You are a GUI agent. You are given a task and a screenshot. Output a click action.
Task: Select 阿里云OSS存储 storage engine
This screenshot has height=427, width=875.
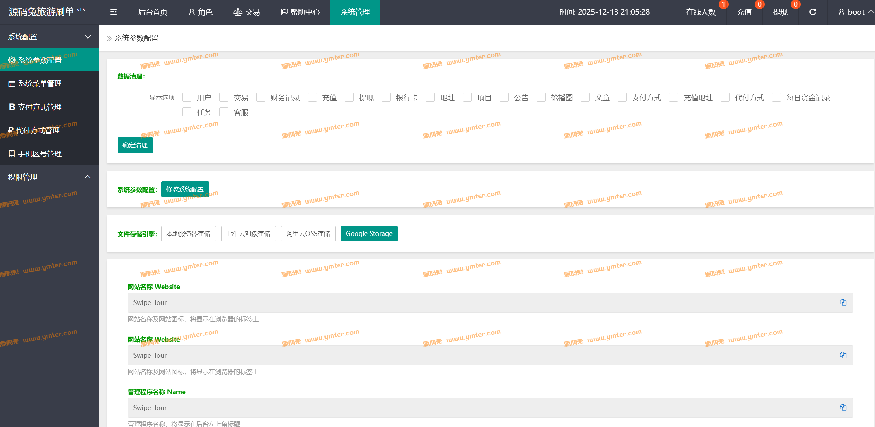pyautogui.click(x=308, y=234)
